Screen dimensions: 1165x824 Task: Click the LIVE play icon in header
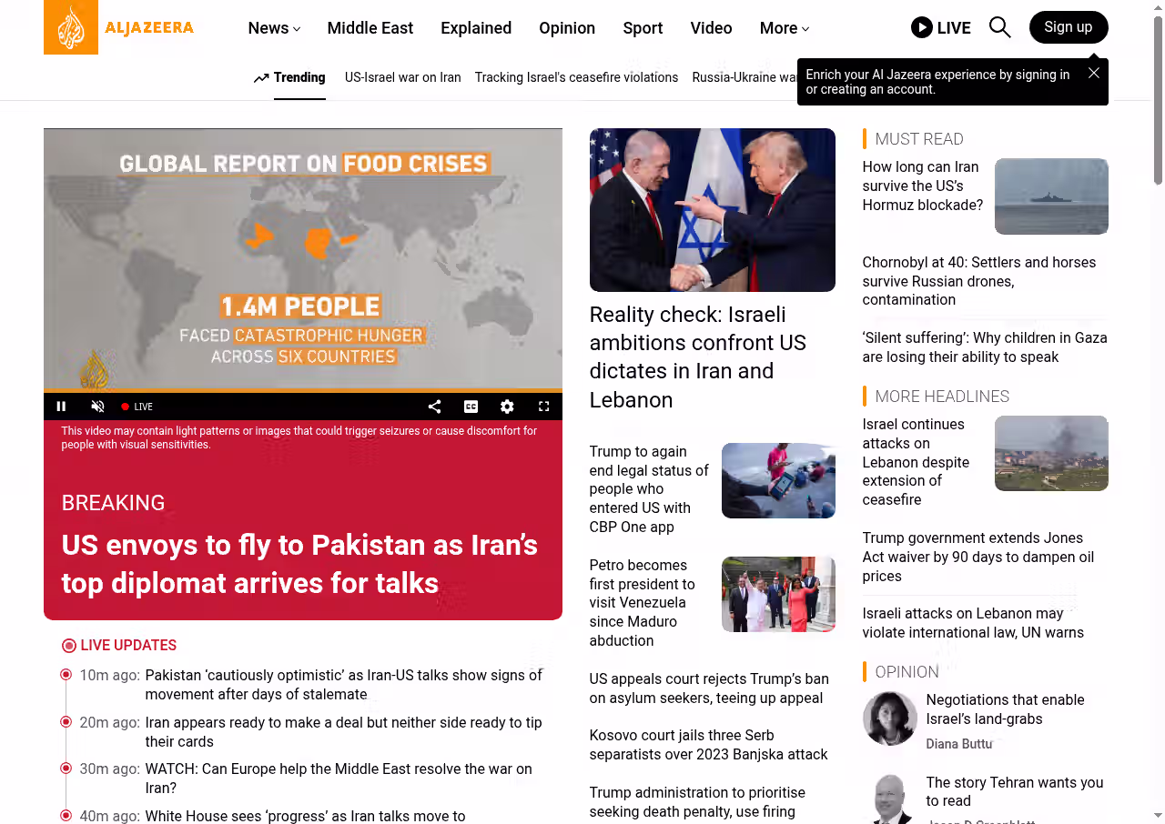[922, 27]
